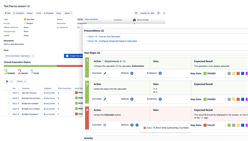248x141 pixels.
Task: Click the share icon beside Xporter for JIRA
Action: tap(136, 13)
